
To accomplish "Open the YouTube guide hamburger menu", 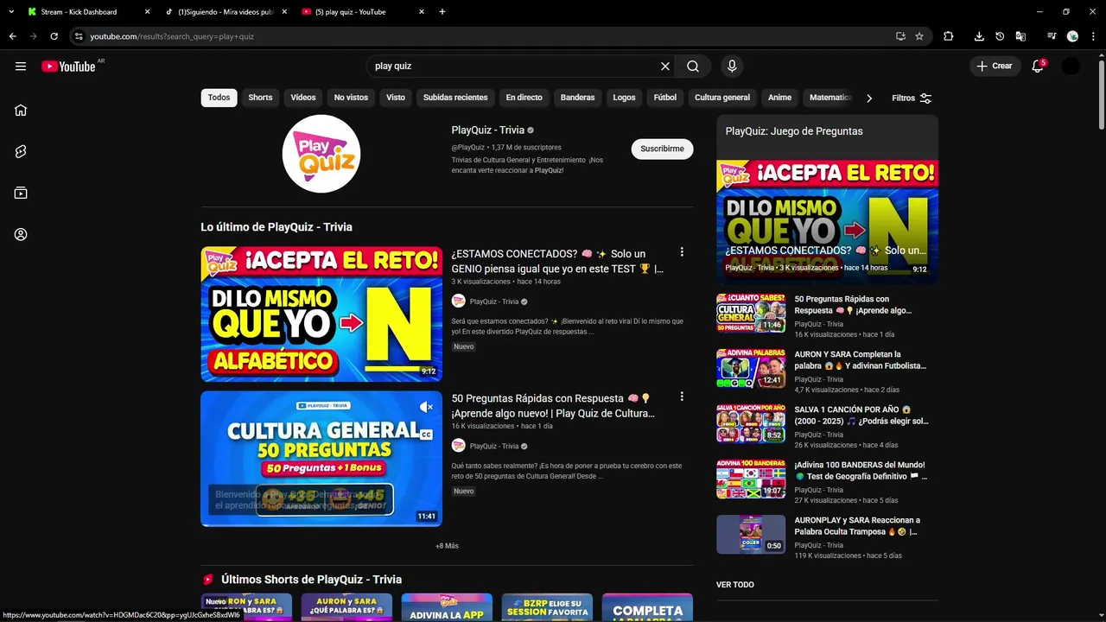I will pyautogui.click(x=21, y=67).
